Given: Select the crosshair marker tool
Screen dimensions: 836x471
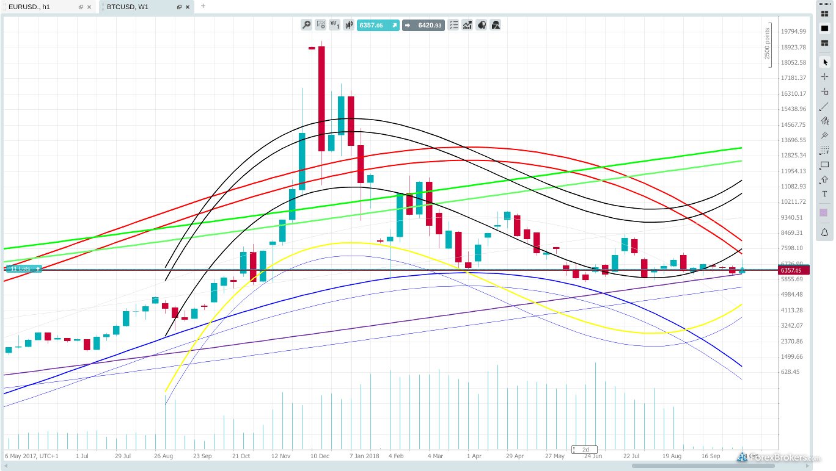Looking at the screenshot, I should click(x=824, y=92).
